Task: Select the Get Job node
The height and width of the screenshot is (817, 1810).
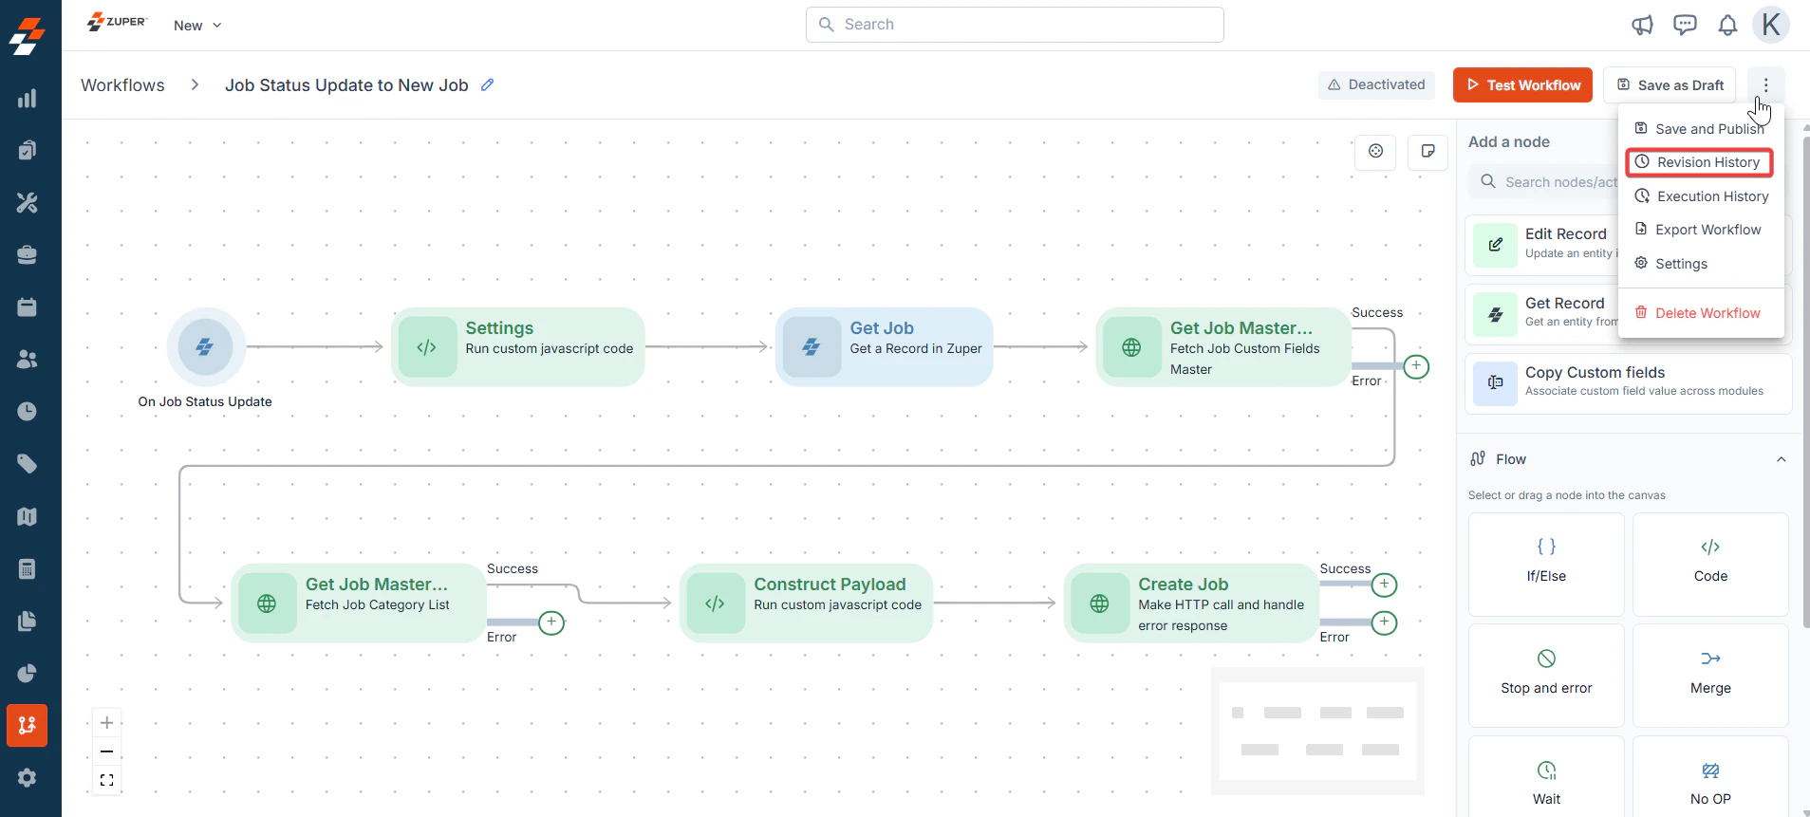Action: pos(885,347)
